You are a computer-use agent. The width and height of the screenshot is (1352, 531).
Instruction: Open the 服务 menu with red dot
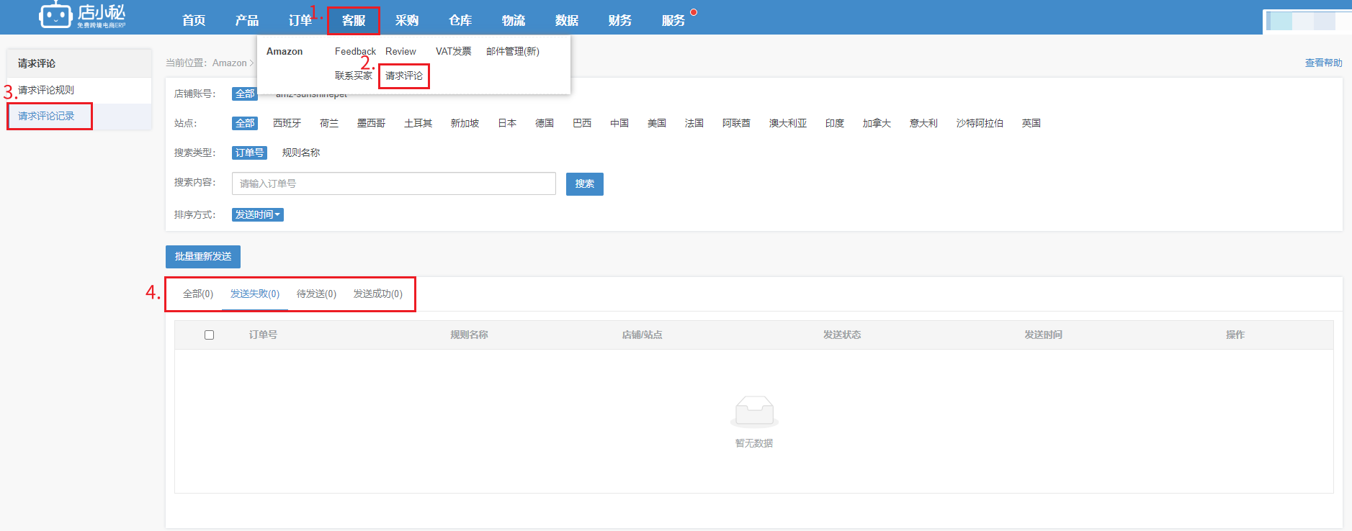point(673,20)
